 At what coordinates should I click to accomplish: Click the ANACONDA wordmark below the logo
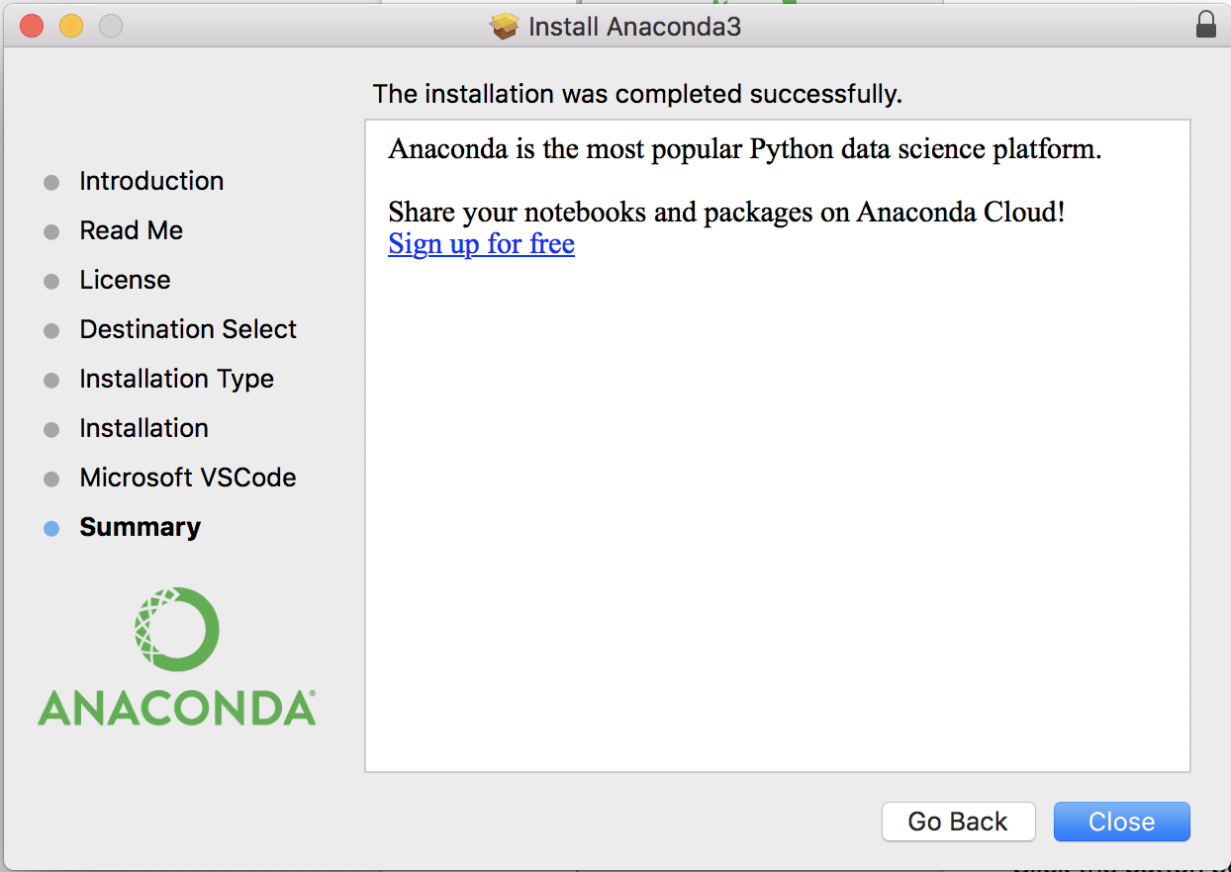click(176, 708)
